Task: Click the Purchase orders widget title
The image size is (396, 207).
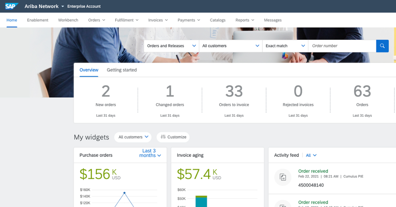Action: tap(96, 155)
